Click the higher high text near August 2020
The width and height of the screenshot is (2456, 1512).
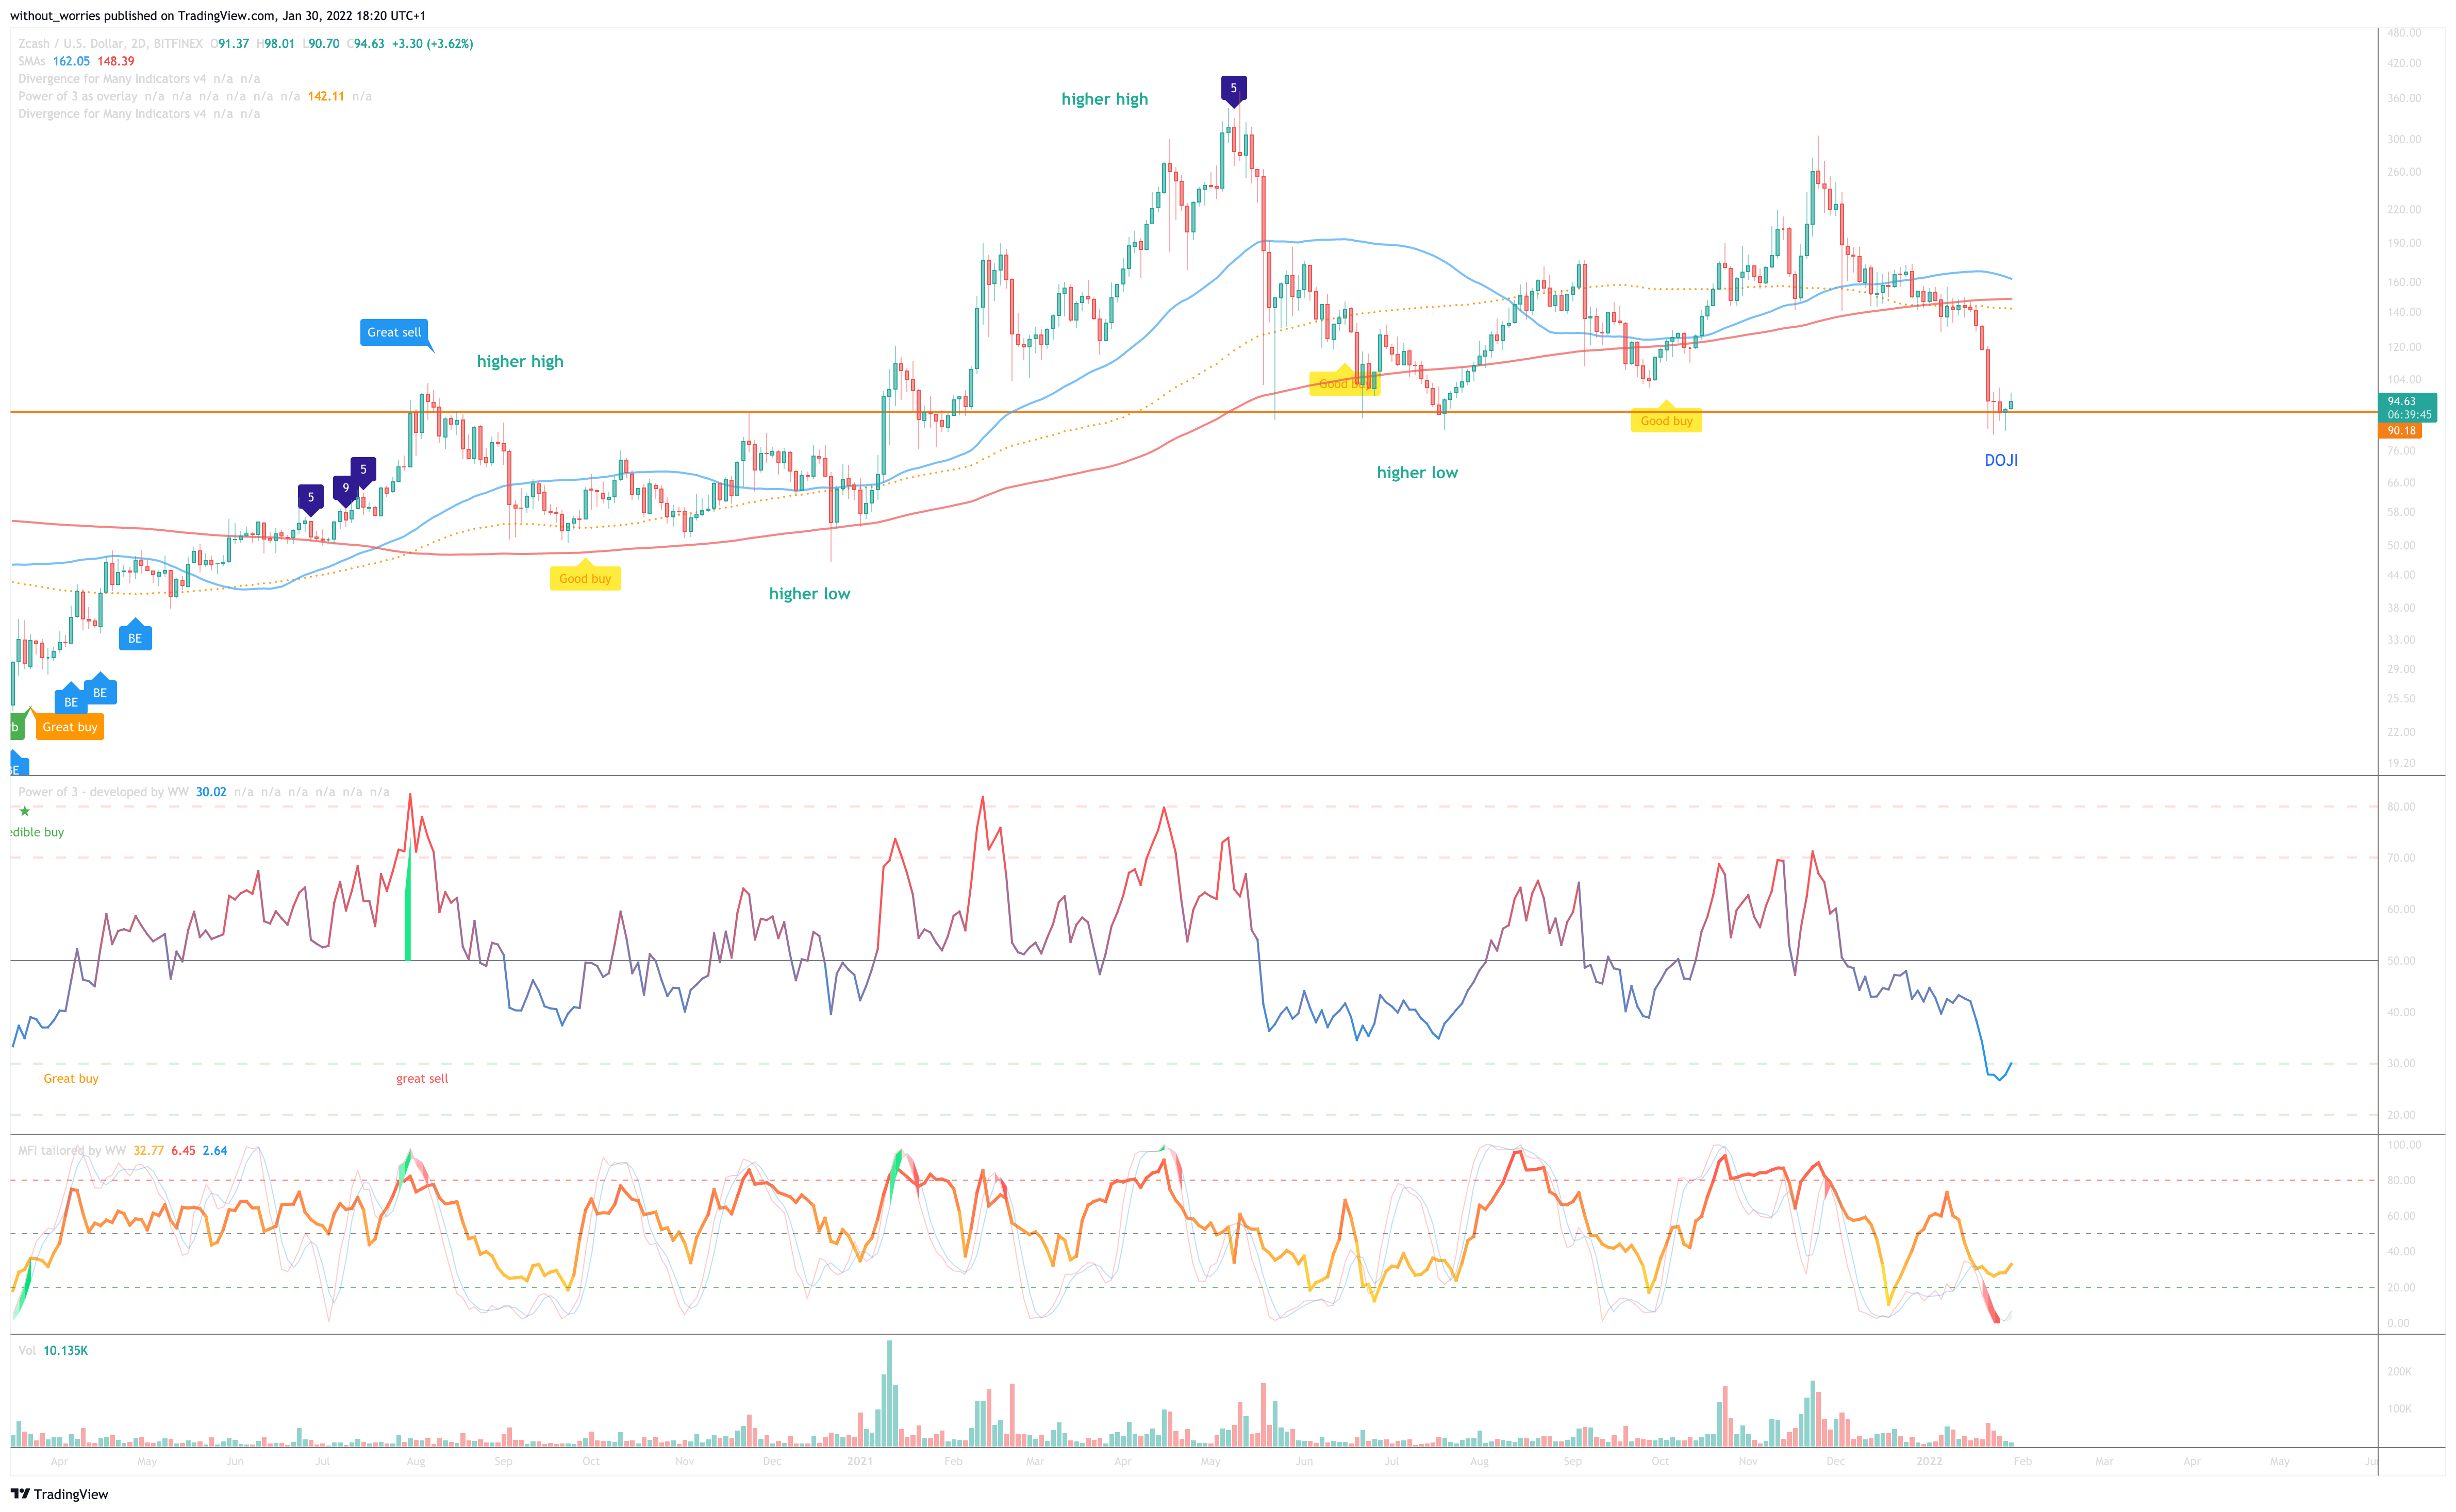[520, 362]
